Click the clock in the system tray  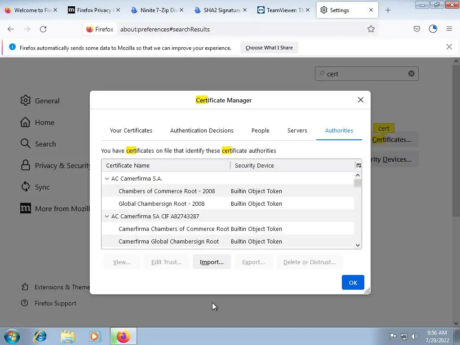[437, 336]
